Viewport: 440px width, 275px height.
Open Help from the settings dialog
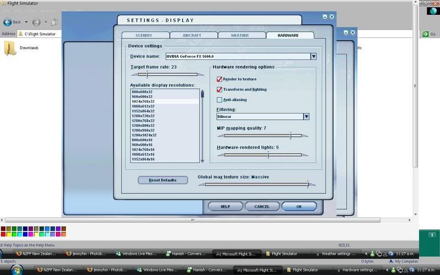[225, 206]
